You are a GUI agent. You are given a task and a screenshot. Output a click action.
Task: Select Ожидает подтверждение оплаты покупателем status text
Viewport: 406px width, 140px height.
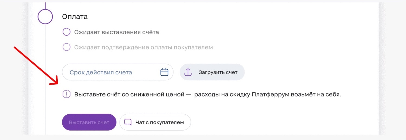tap(144, 48)
